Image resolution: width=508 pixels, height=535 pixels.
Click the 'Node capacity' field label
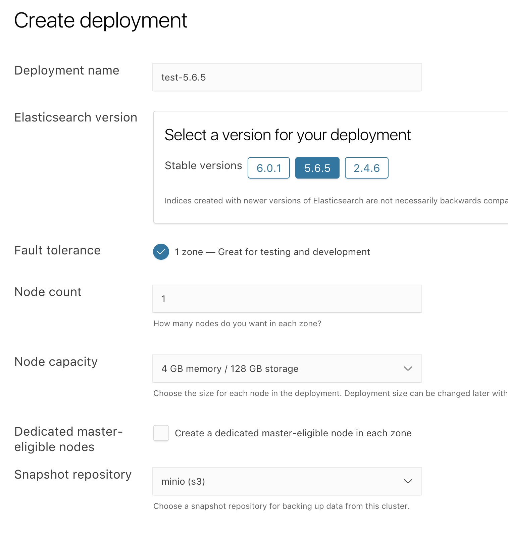point(56,362)
